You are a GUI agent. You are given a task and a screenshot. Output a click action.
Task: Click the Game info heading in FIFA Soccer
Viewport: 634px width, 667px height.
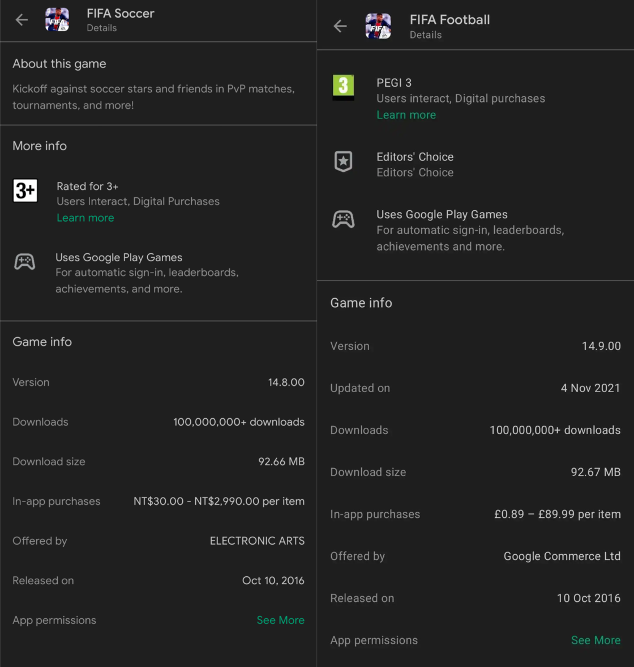coord(42,342)
